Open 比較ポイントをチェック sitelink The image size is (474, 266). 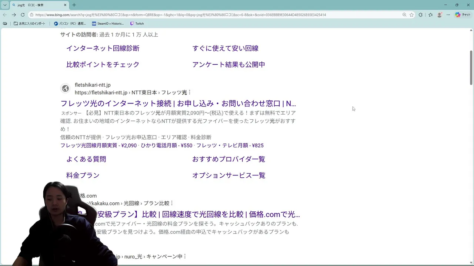[103, 65]
